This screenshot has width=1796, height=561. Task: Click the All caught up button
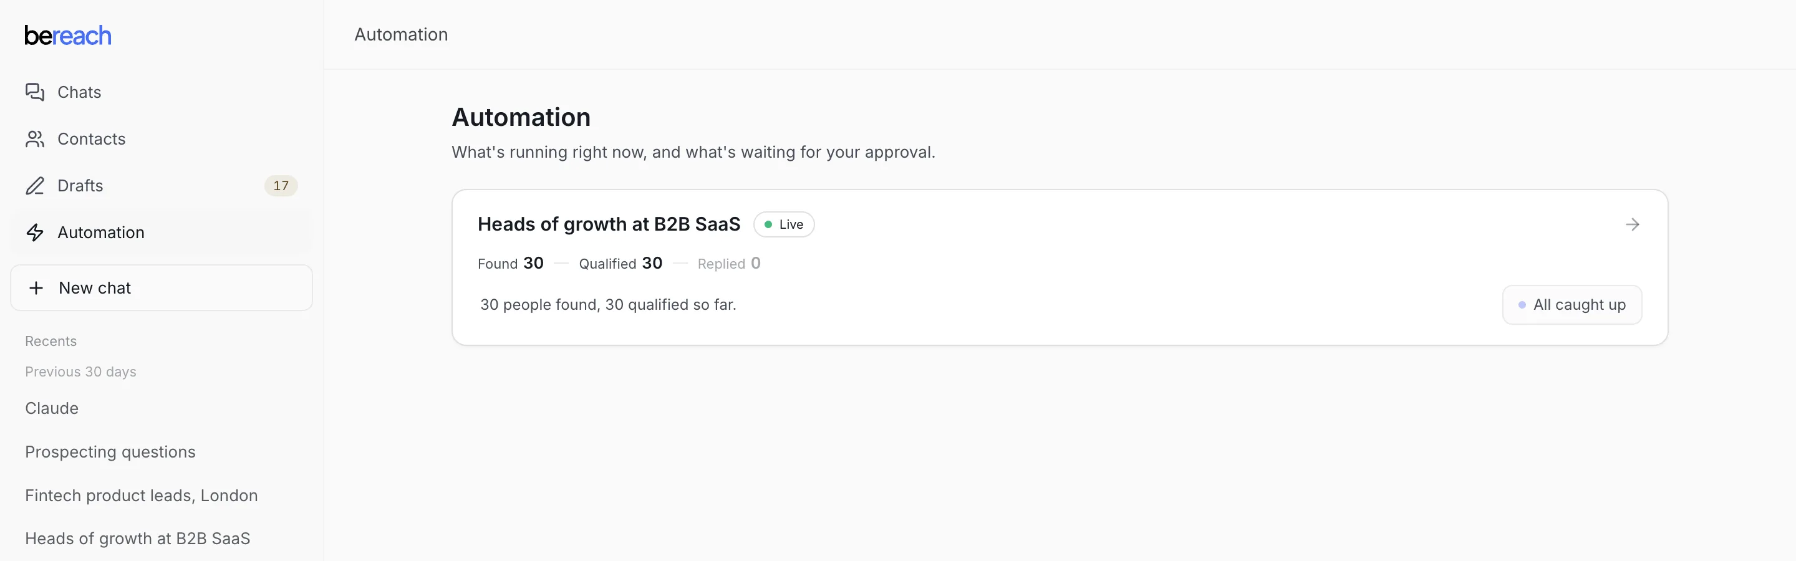1571,305
